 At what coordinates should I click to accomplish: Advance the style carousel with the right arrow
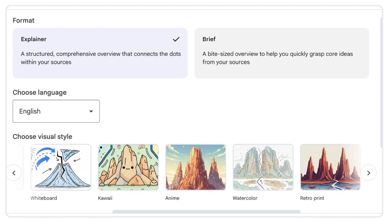click(x=369, y=173)
